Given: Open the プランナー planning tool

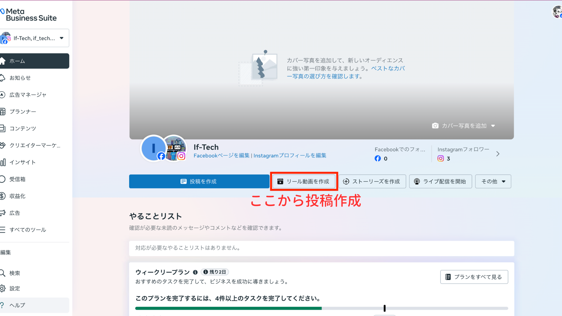Looking at the screenshot, I should click(23, 111).
